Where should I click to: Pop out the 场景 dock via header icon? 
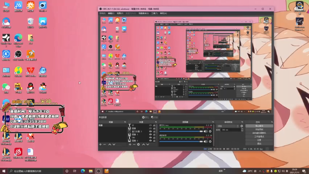[x=125, y=122]
